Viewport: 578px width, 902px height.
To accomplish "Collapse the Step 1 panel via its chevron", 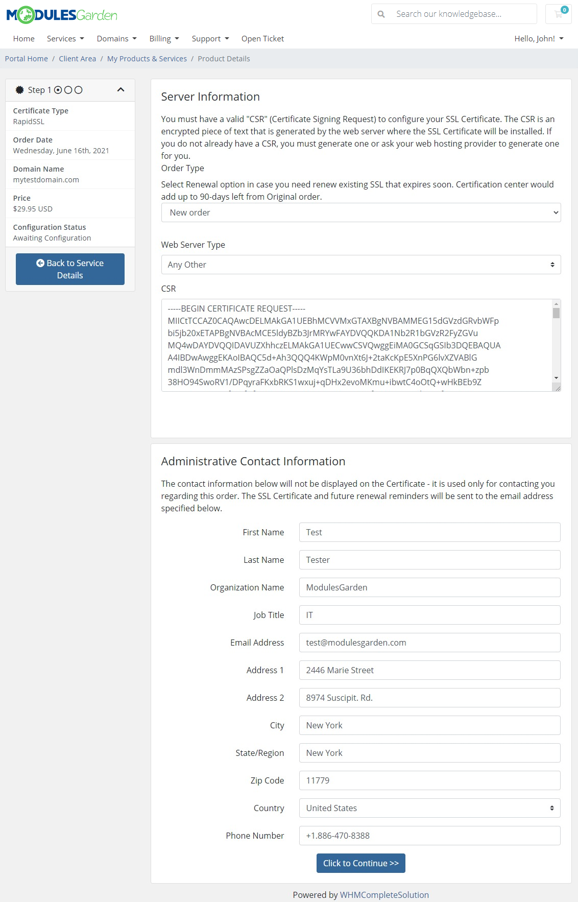I will pyautogui.click(x=121, y=89).
